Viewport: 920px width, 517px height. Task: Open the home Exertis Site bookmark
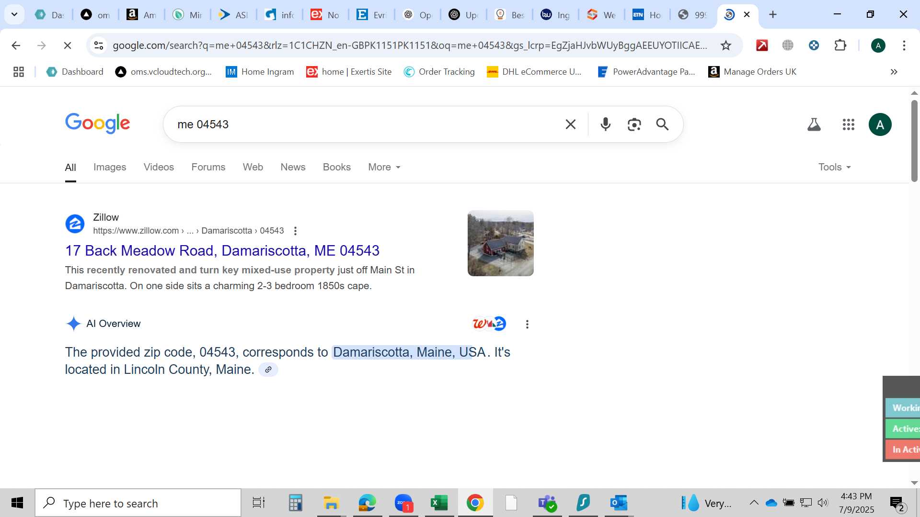click(349, 72)
